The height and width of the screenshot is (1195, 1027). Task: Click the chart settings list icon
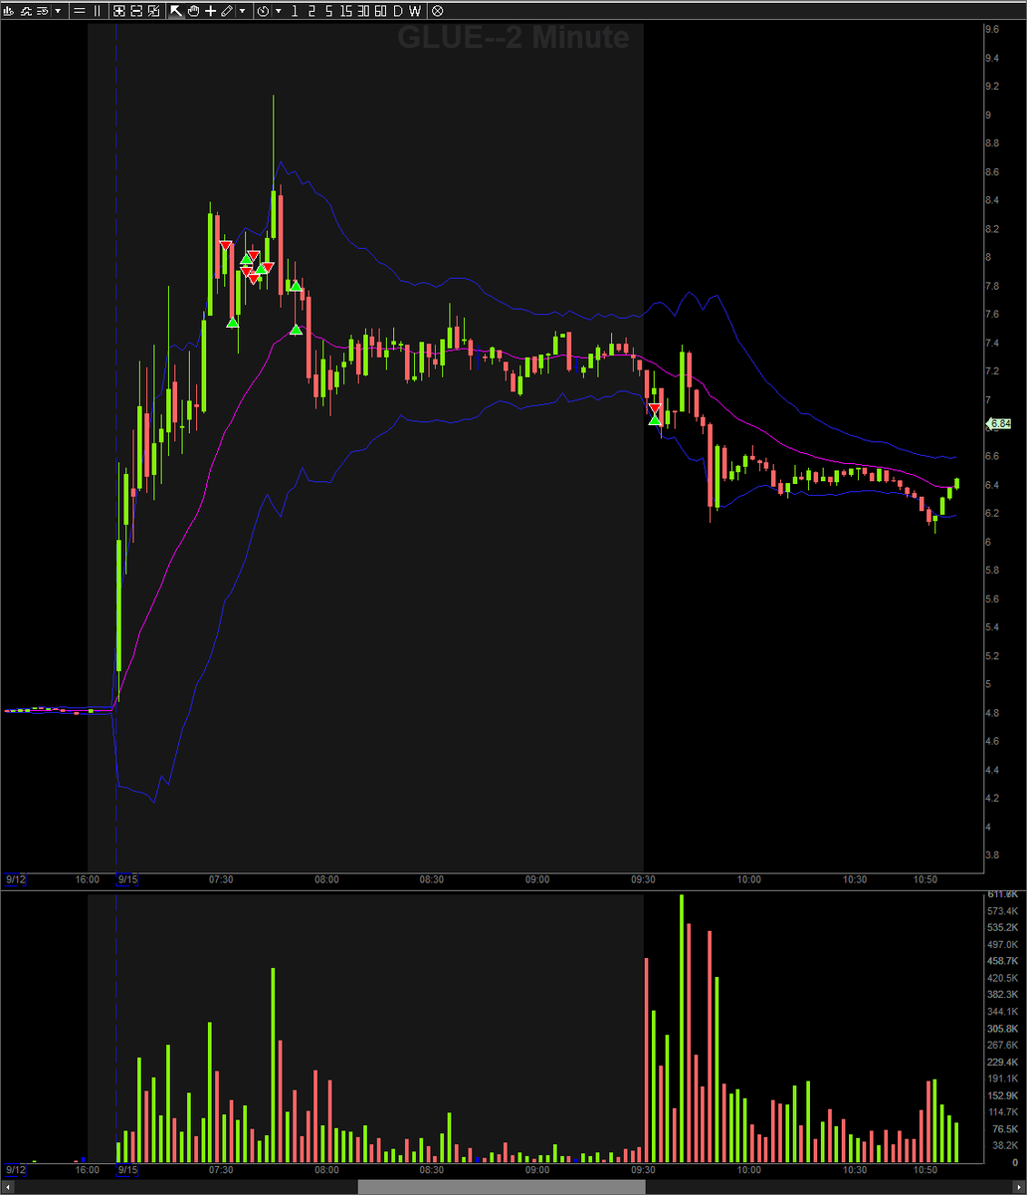[44, 11]
